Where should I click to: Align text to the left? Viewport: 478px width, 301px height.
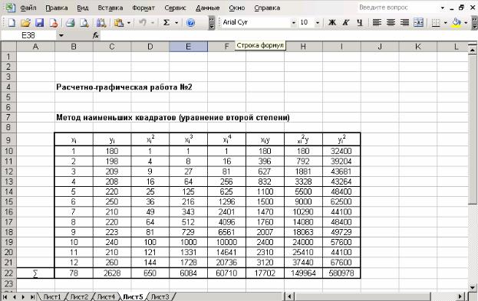[x=377, y=22]
